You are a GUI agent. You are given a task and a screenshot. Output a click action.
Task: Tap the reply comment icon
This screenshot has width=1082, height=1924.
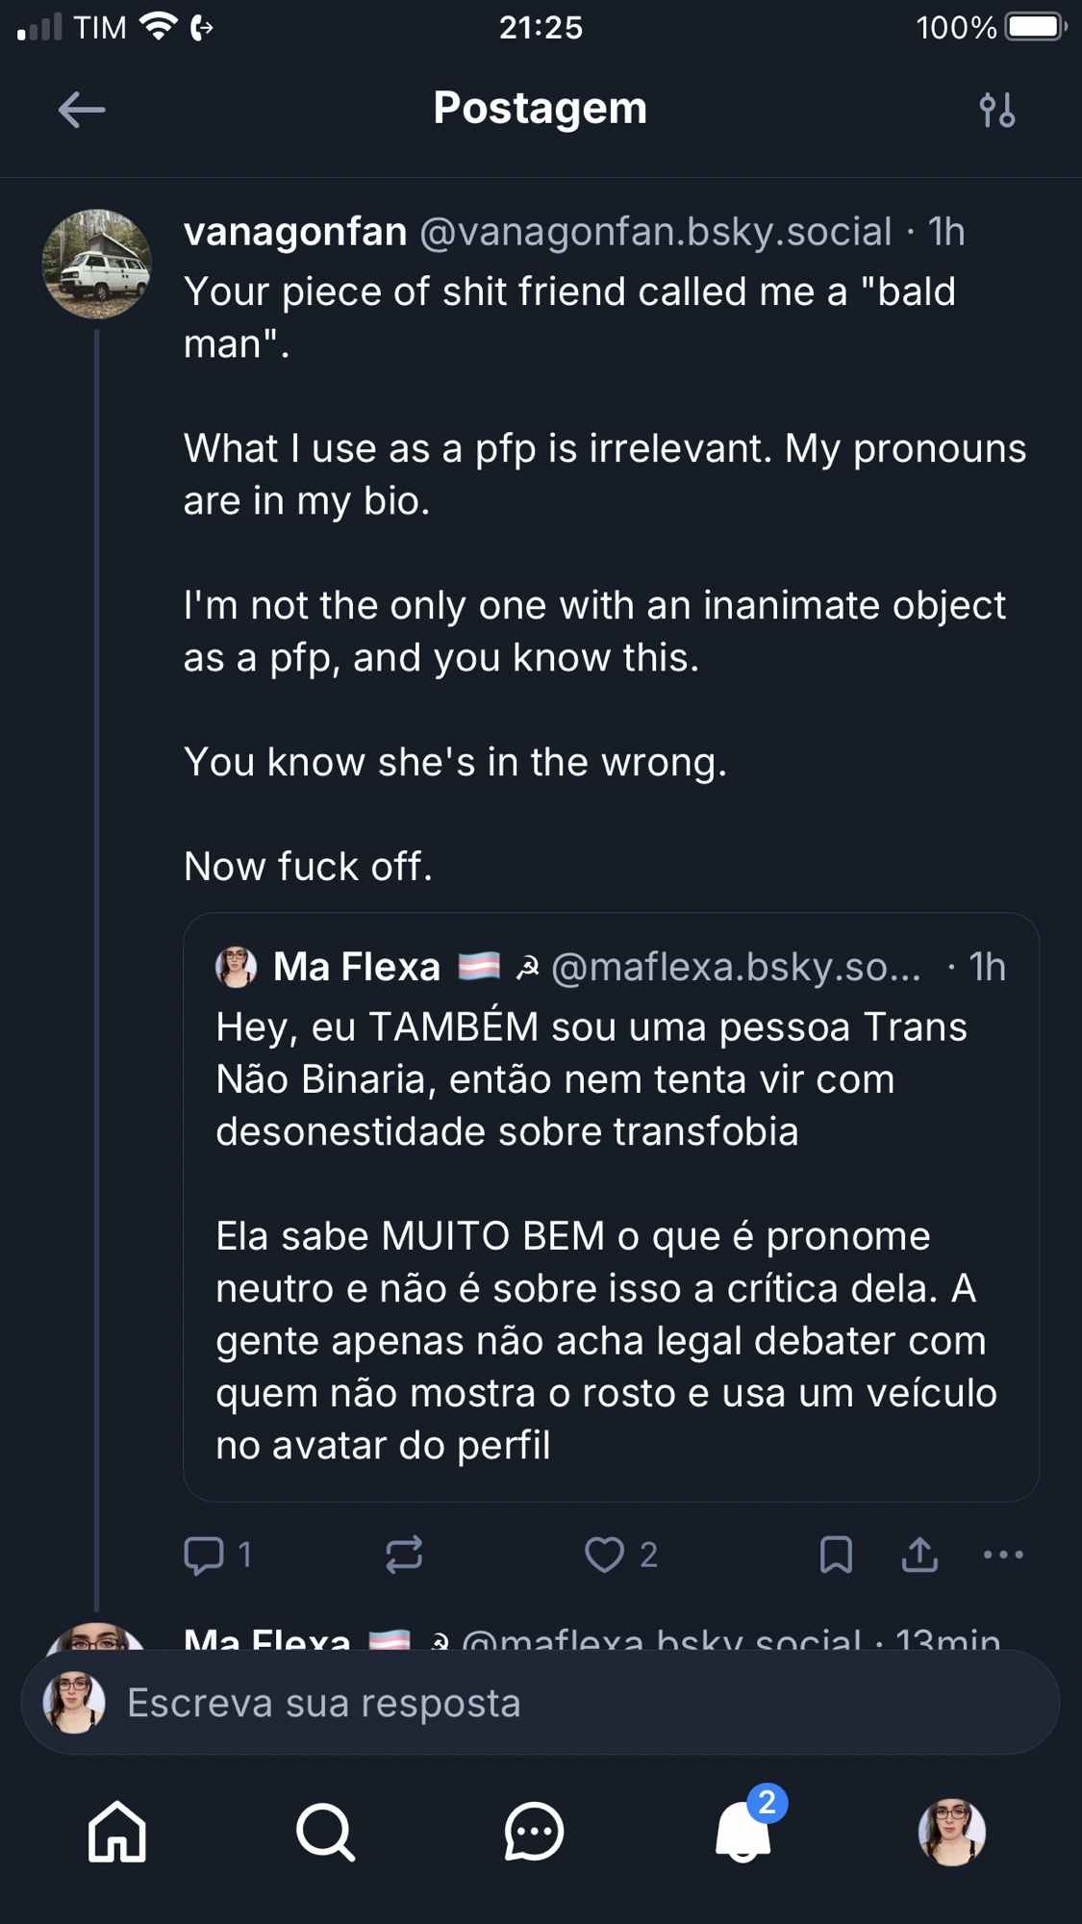coord(204,1555)
